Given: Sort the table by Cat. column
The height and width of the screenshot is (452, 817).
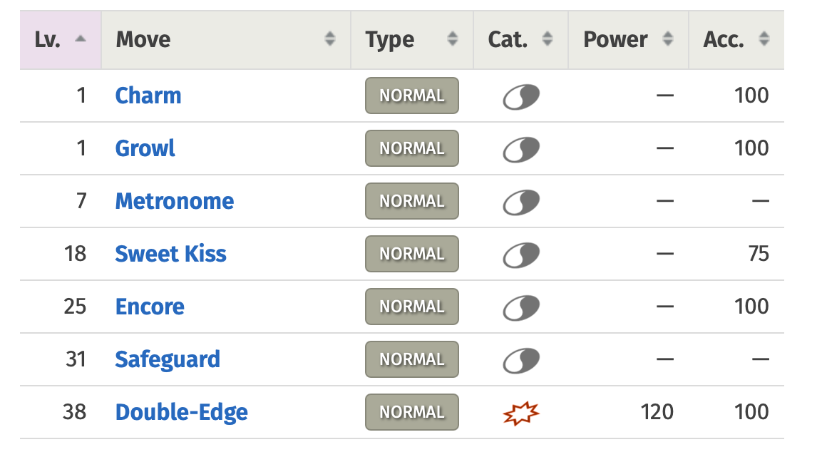Looking at the screenshot, I should pos(520,39).
